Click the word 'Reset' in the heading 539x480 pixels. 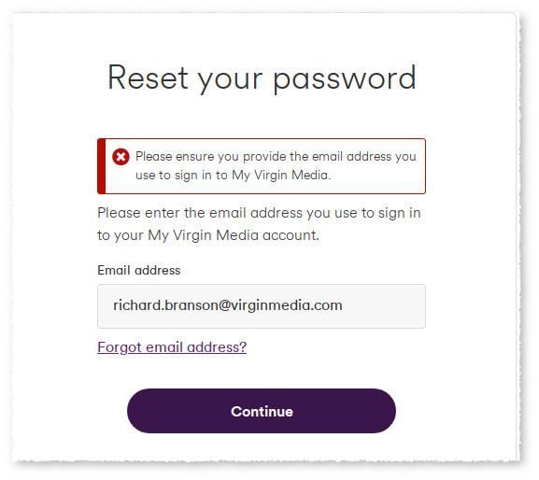pyautogui.click(x=148, y=78)
